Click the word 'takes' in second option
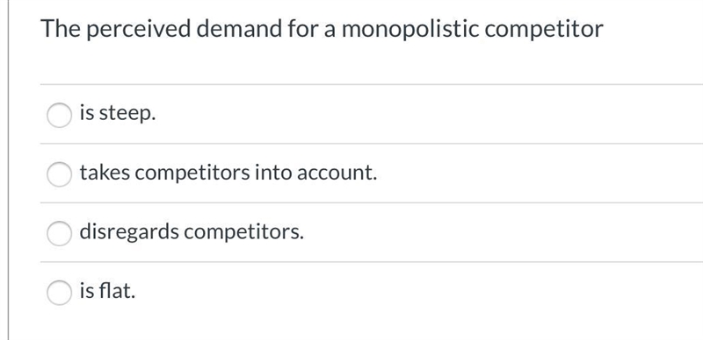703x340 pixels. [105, 173]
